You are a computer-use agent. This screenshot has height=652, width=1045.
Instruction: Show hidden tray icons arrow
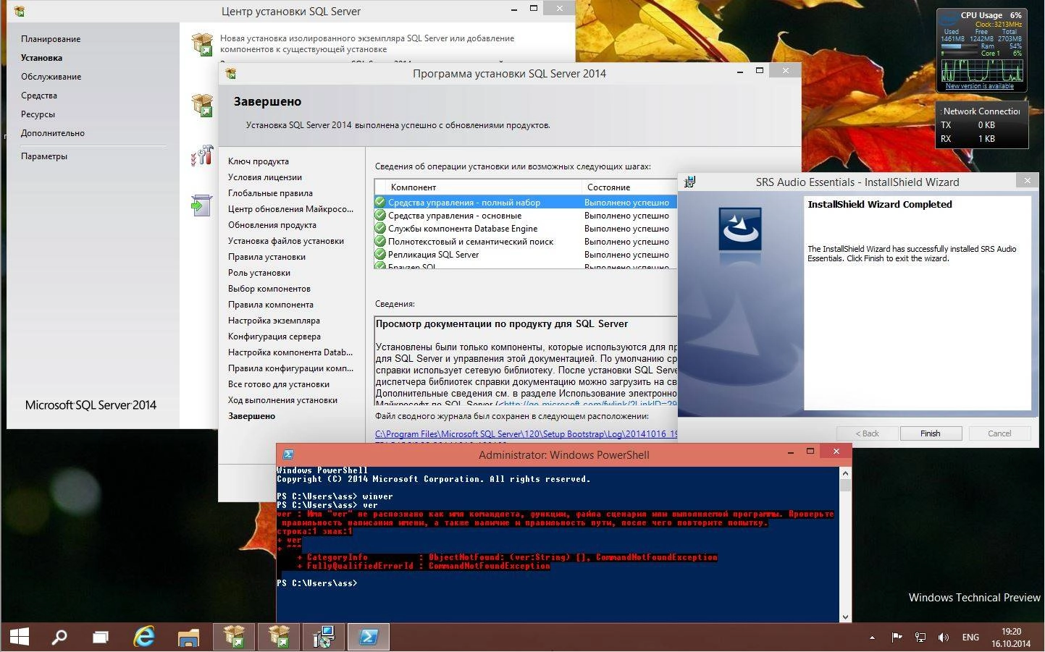[872, 638]
